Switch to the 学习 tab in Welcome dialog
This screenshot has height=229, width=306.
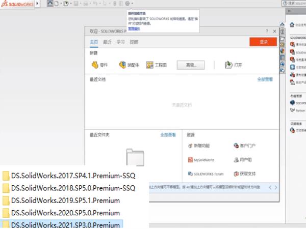[x=120, y=42]
